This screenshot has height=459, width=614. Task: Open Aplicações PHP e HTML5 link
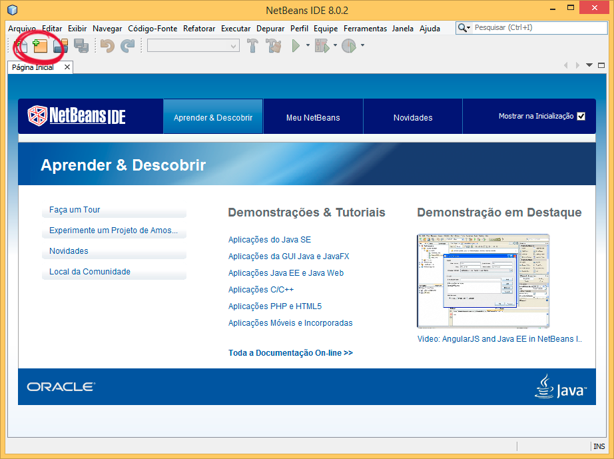tap(275, 306)
